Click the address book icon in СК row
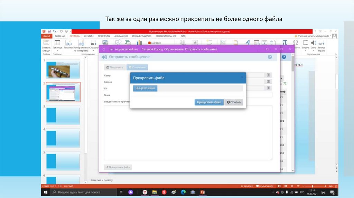 coord(268,88)
